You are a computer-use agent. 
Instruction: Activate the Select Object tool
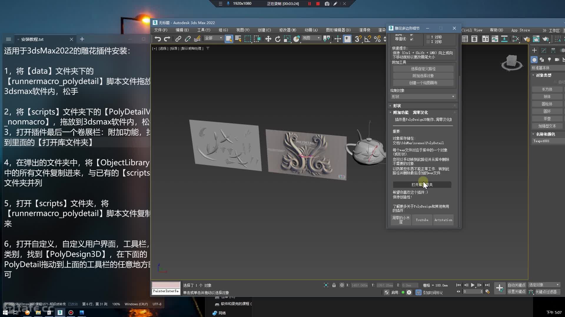[229, 39]
